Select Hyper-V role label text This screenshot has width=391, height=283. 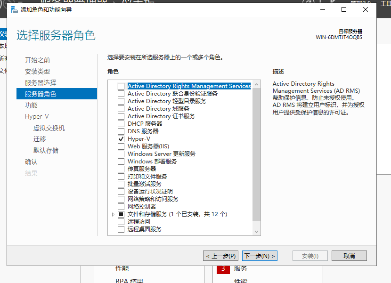pos(139,138)
